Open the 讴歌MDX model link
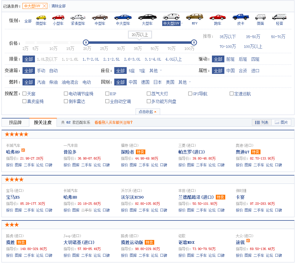Viewport: 296px width, 263px height. click(x=186, y=242)
